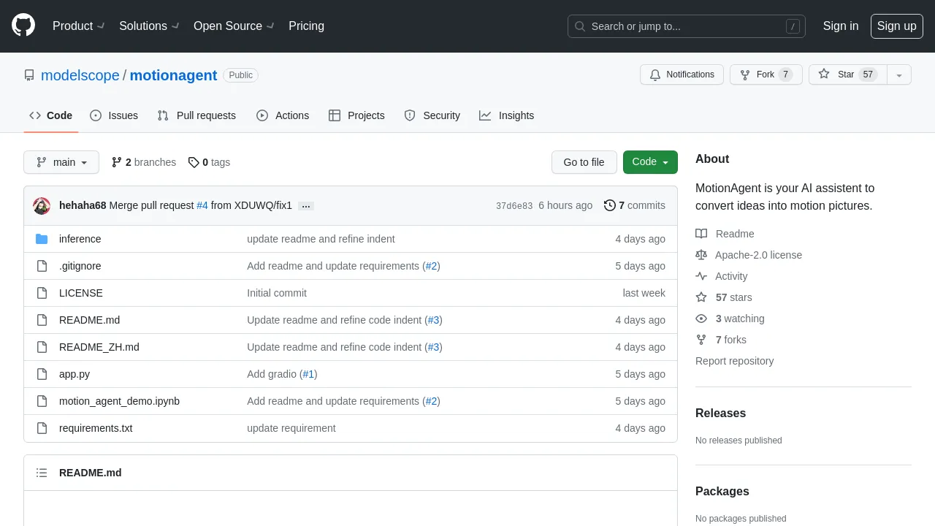This screenshot has height=526, width=935.
Task: Click the hehaha68 author avatar
Action: [x=42, y=206]
